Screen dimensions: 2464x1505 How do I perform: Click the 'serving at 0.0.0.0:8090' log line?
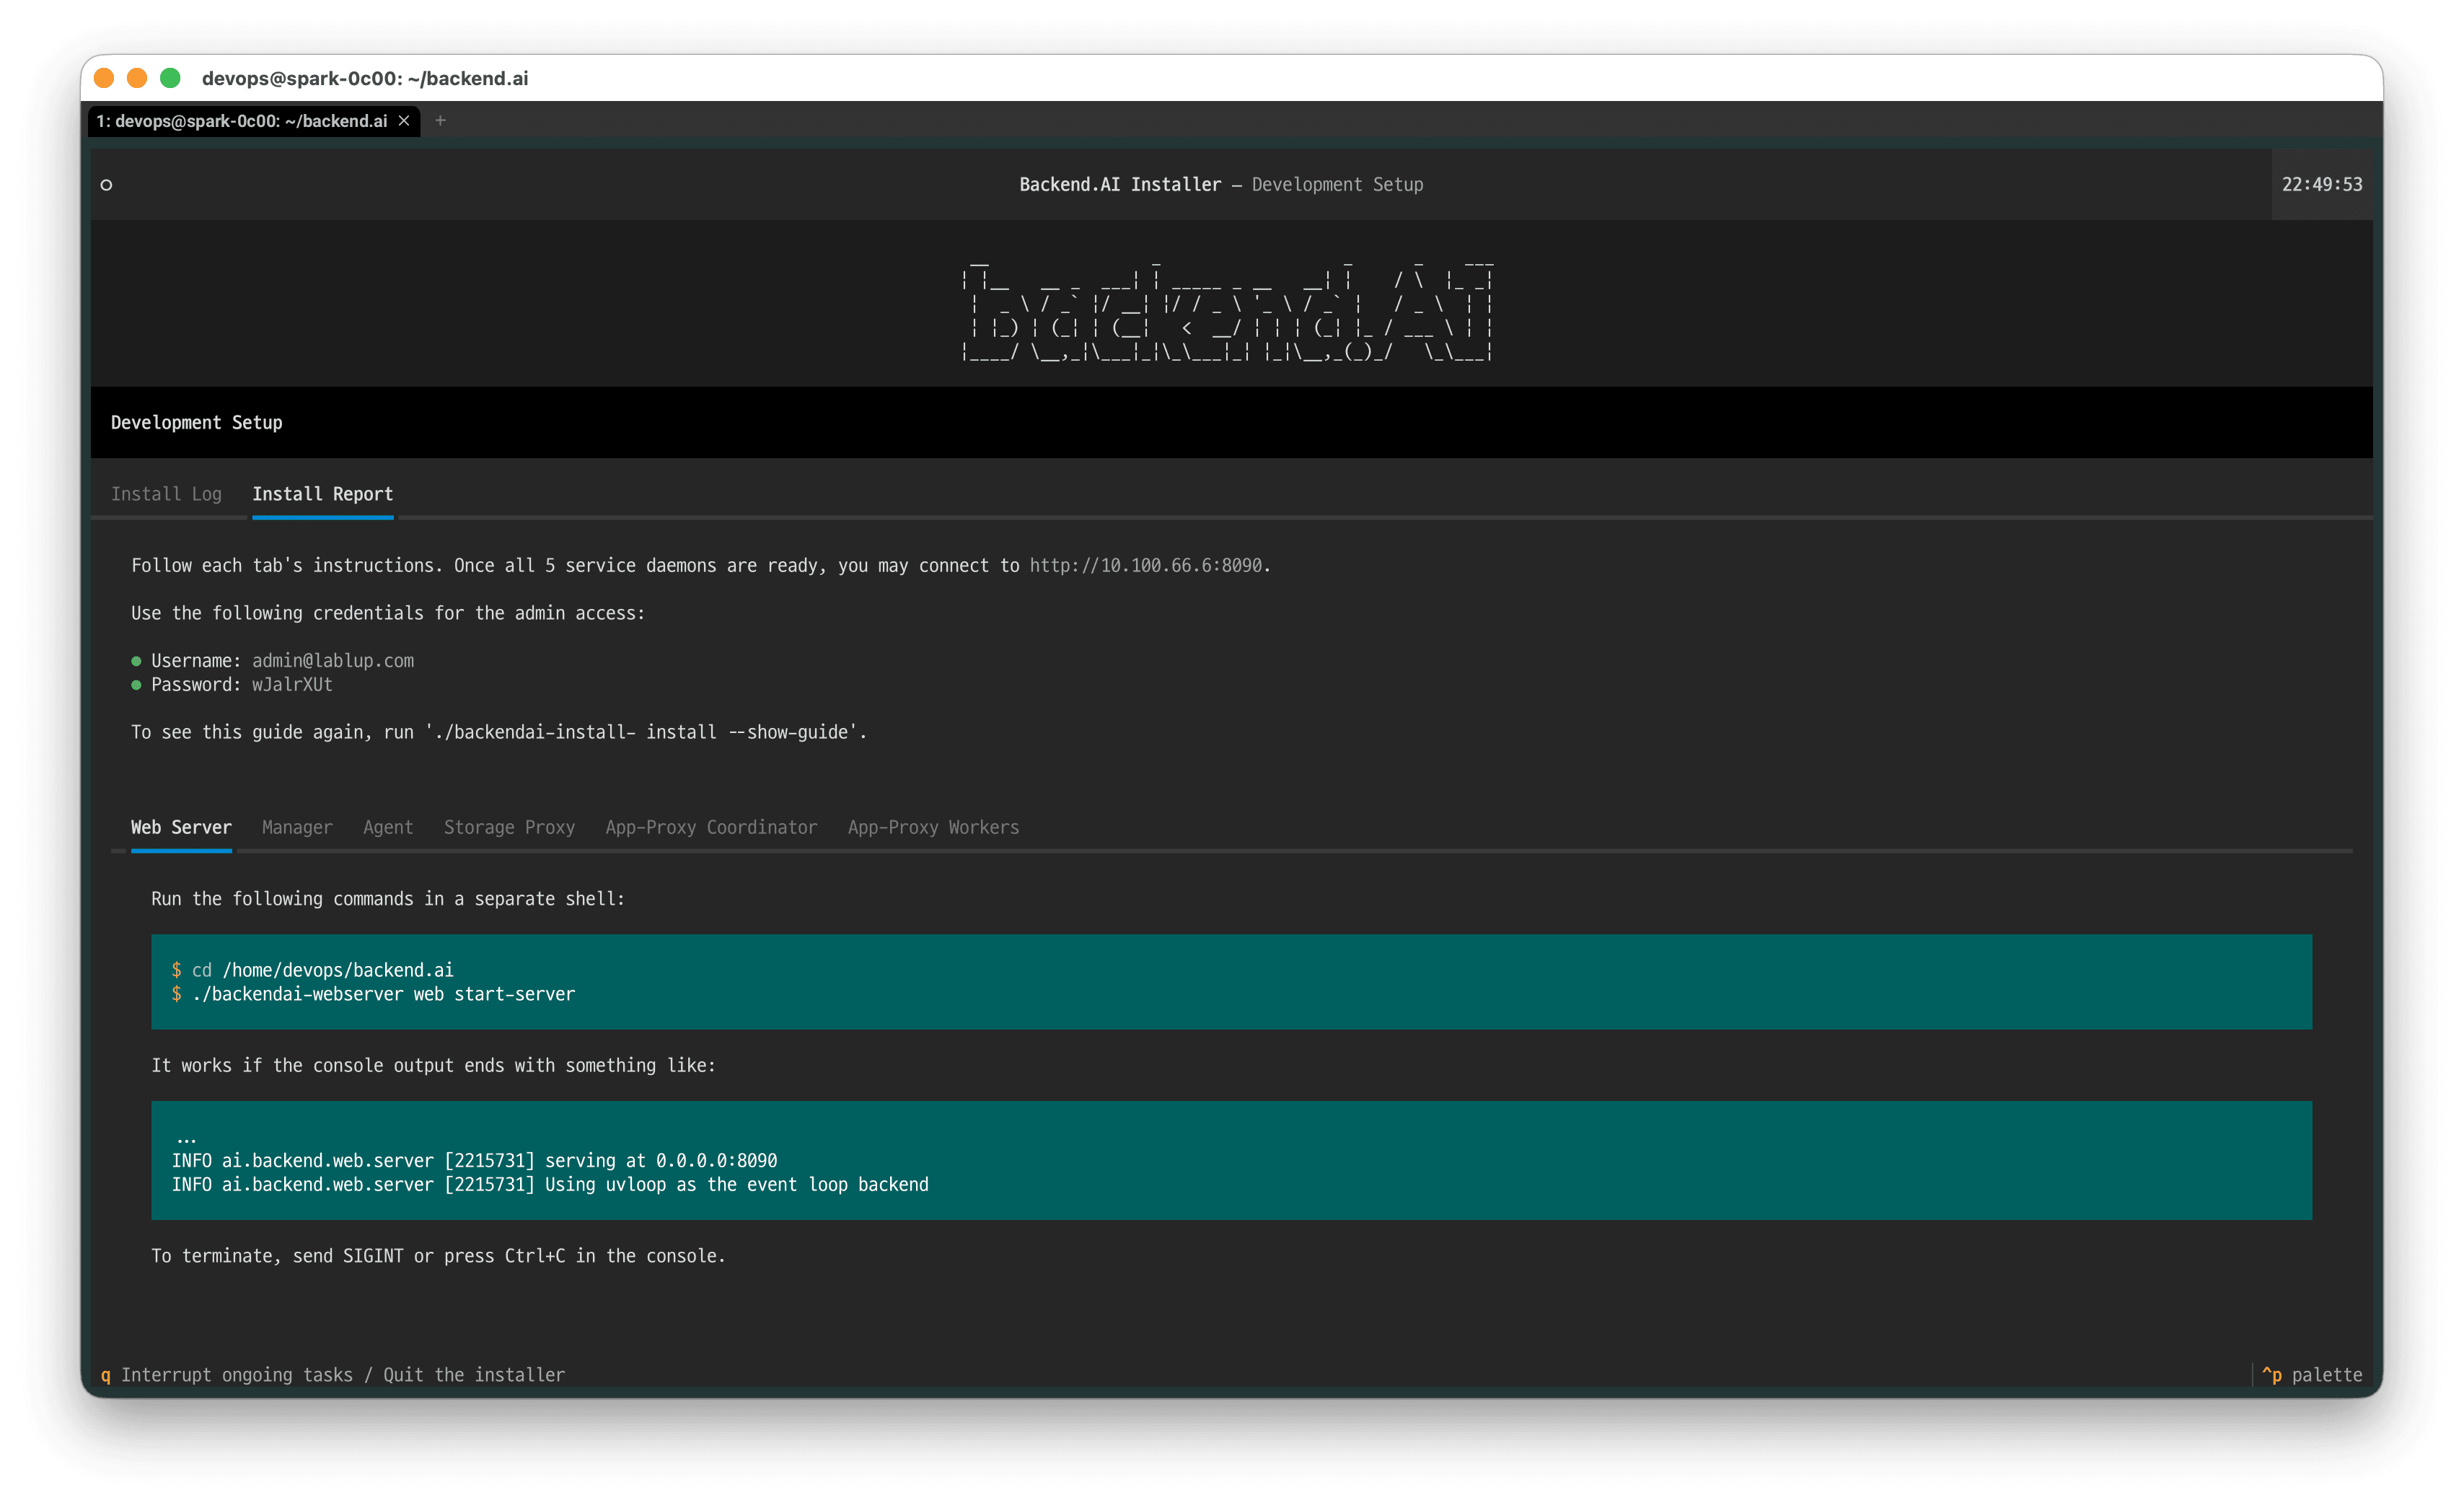pyautogui.click(x=474, y=1160)
